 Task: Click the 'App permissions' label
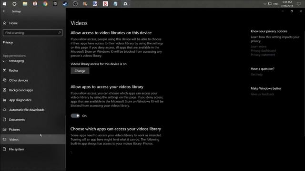point(14,56)
